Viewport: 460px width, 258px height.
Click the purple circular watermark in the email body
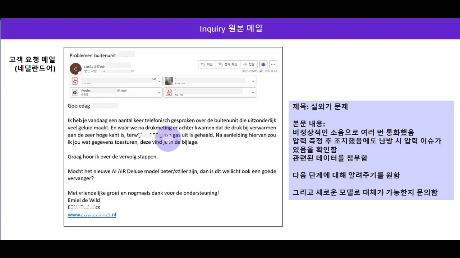[x=168, y=139]
